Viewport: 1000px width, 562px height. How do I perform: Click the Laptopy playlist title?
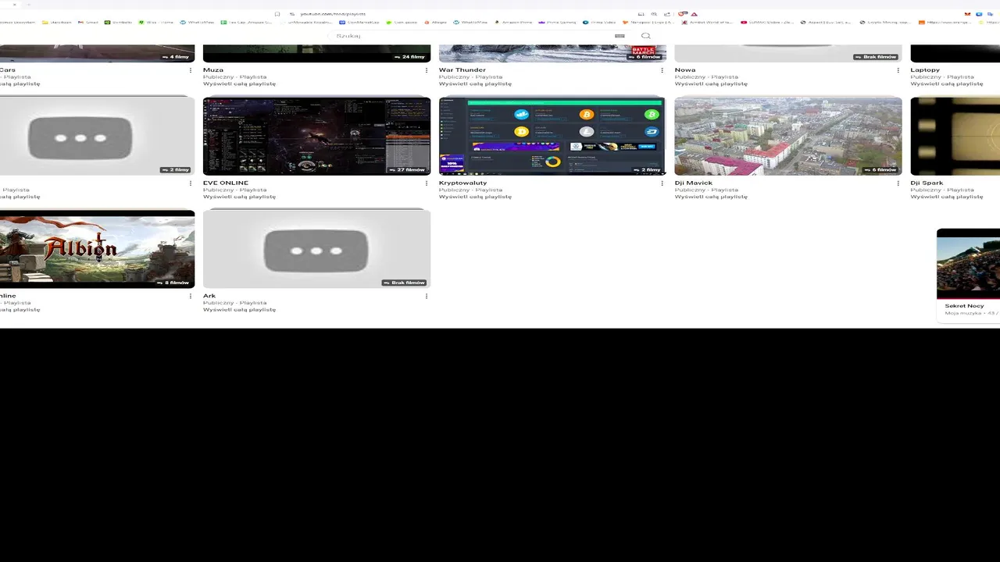coord(925,70)
